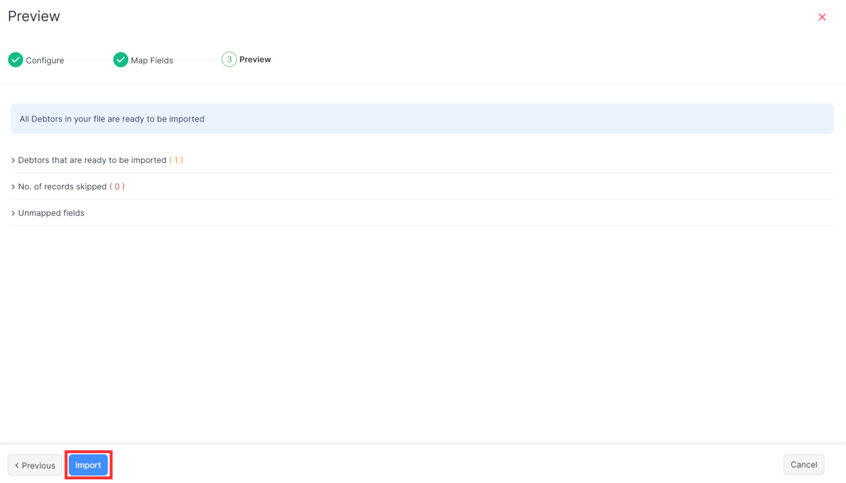Go to the Configure step label
The height and width of the screenshot is (483, 846).
(x=45, y=61)
